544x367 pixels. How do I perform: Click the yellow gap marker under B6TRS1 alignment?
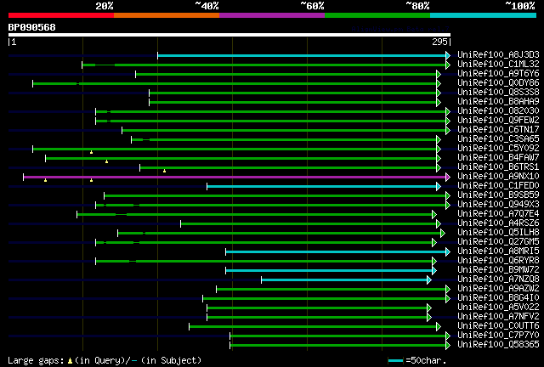(164, 171)
